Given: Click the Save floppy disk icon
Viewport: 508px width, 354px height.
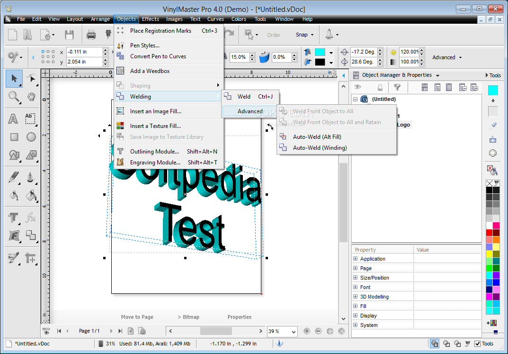Looking at the screenshot, I should coord(69,35).
